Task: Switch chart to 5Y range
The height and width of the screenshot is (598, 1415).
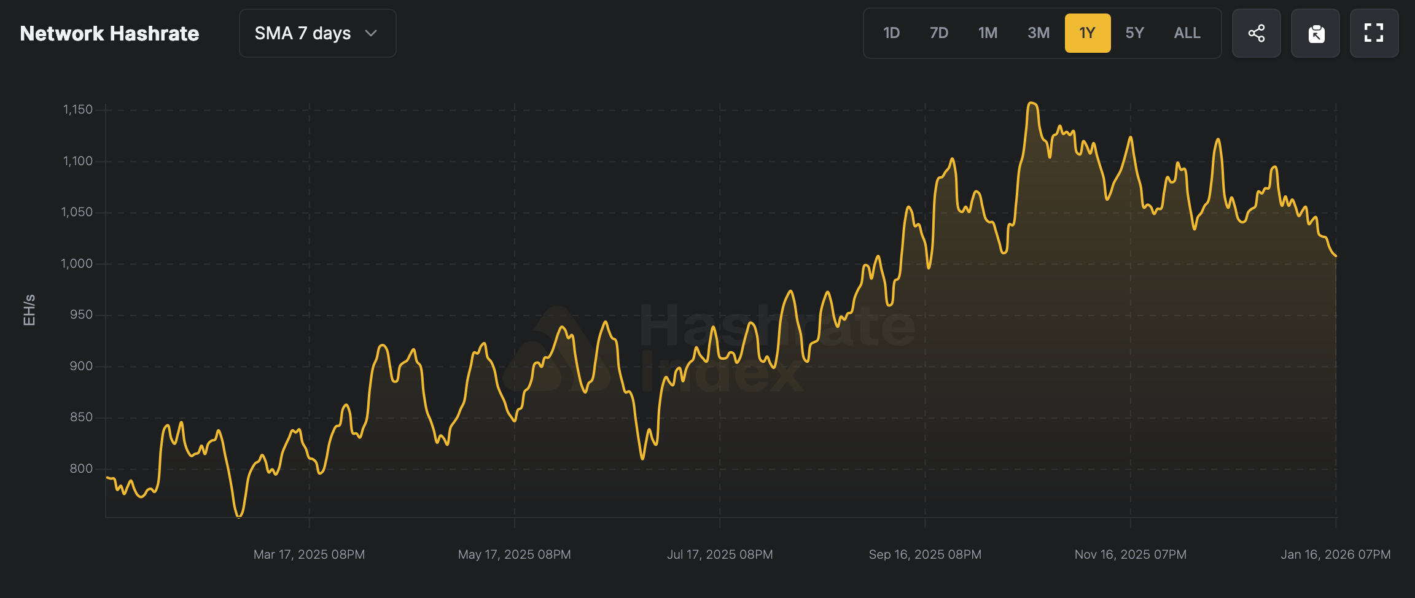Action: tap(1134, 33)
